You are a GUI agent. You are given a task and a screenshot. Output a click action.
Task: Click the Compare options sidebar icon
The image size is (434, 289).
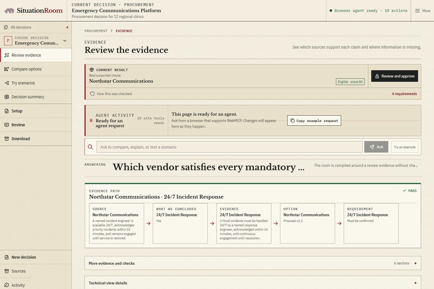6,69
